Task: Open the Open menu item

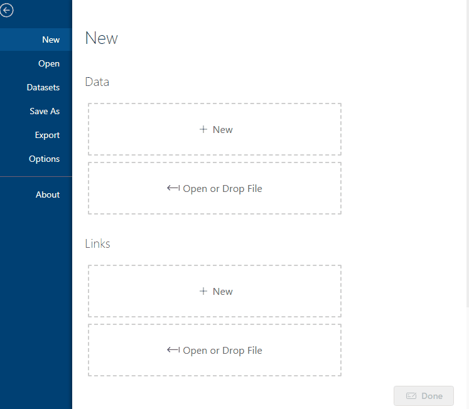Action: (x=36, y=63)
